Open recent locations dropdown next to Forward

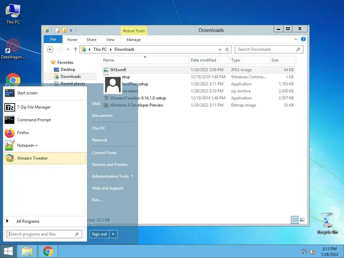click(x=68, y=49)
